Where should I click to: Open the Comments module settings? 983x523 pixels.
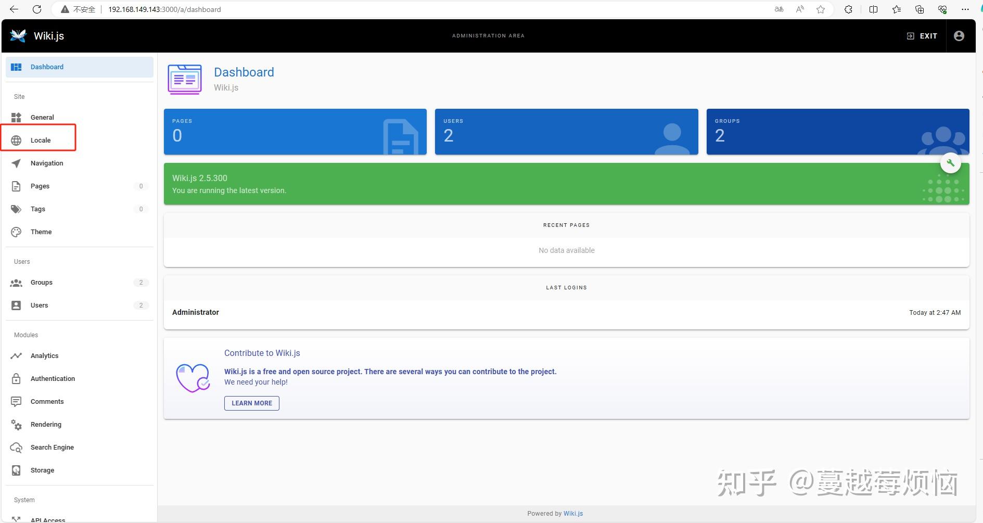(x=47, y=401)
